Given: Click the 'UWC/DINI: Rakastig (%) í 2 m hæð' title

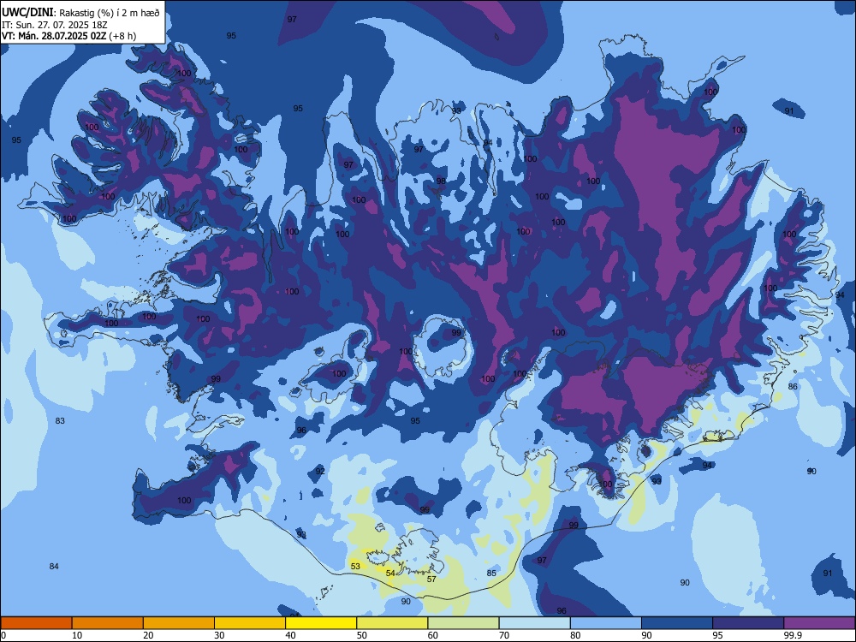Looking at the screenshot, I should [x=80, y=13].
